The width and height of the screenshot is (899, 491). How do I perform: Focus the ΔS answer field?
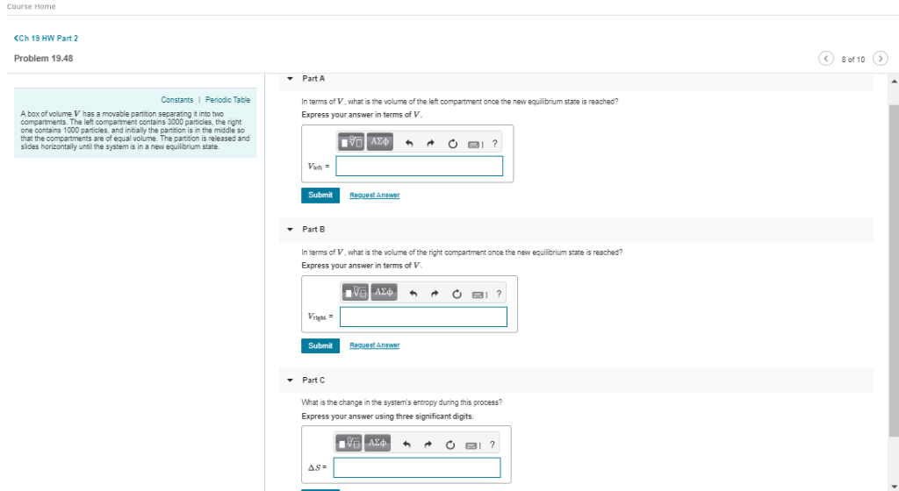point(417,467)
